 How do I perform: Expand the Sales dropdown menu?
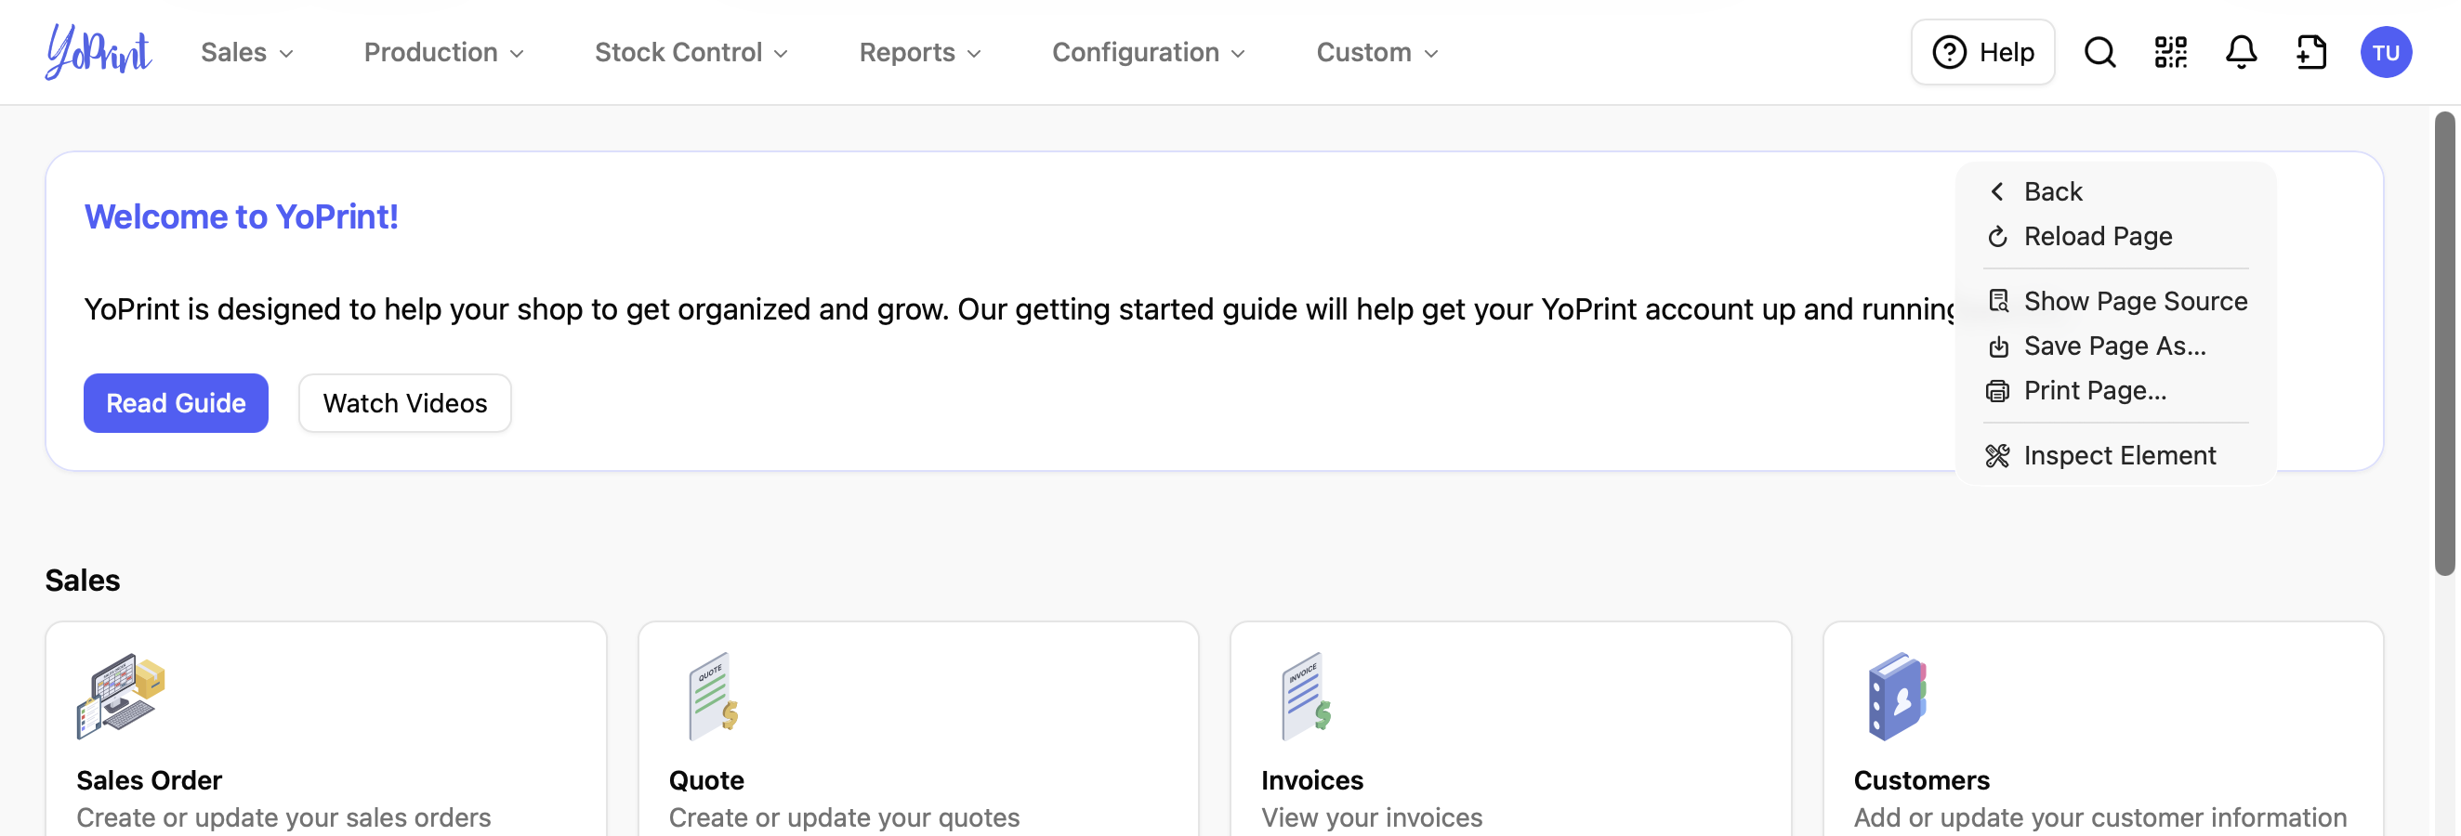[x=246, y=53]
